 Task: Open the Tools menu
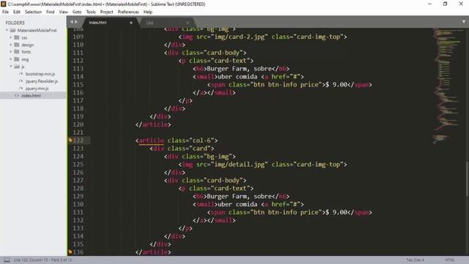click(x=91, y=12)
